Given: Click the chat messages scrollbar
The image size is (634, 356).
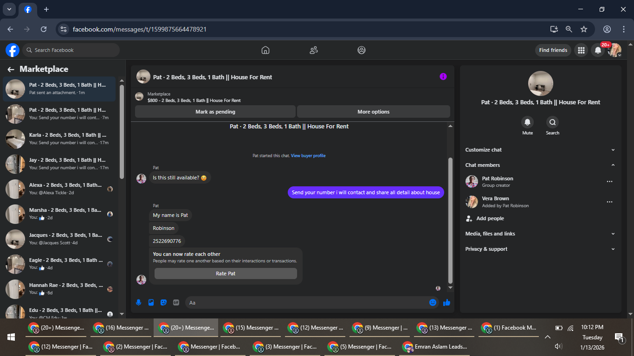Looking at the screenshot, I should click(450, 221).
